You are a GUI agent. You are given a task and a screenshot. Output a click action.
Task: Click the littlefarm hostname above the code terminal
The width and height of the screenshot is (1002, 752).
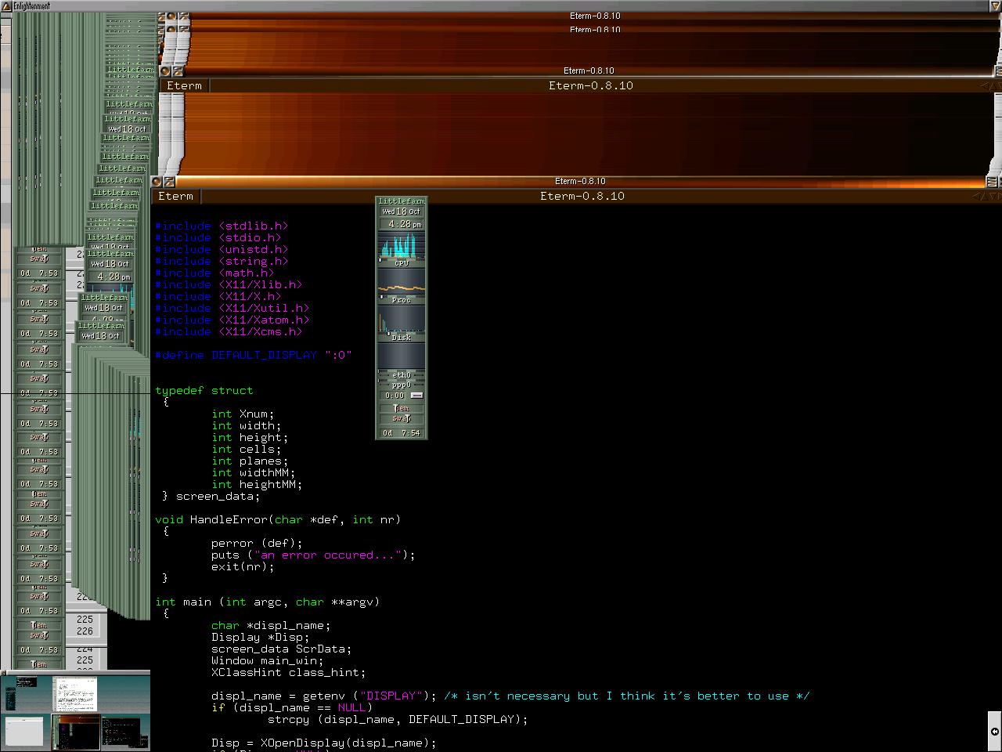coord(402,201)
